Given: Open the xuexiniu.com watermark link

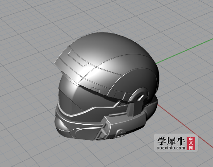Looking at the screenshot, I should [x=171, y=148].
